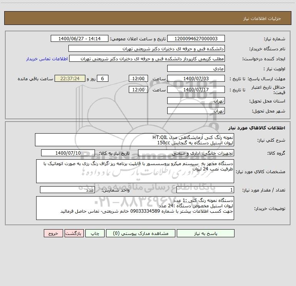Click the price validity date 1400/07/17

point(196,89)
